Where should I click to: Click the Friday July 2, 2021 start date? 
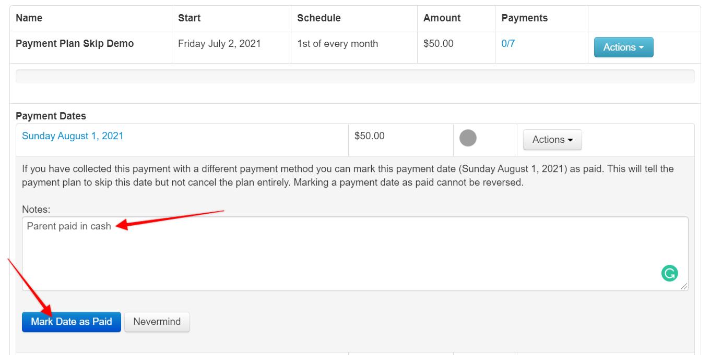pos(219,44)
